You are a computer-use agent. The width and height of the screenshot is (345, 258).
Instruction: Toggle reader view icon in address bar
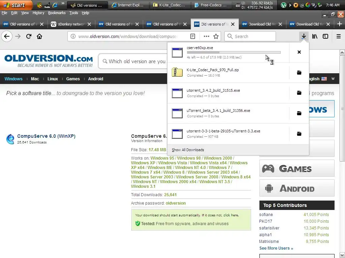193,36
